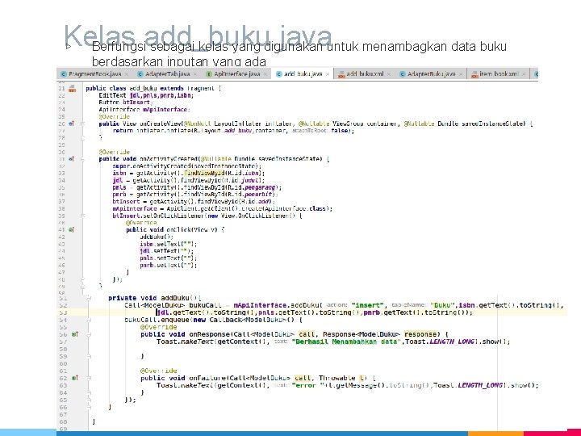Image resolution: width=581 pixels, height=436 pixels.
Task: Switch to the FragmentBook.java tab
Action: click(95, 74)
